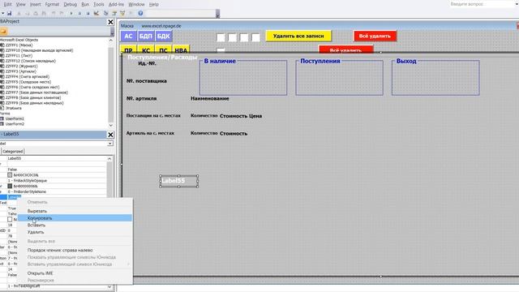
Task: Select Z2FFF2 (Журнал) in project tree
Action: point(21,67)
